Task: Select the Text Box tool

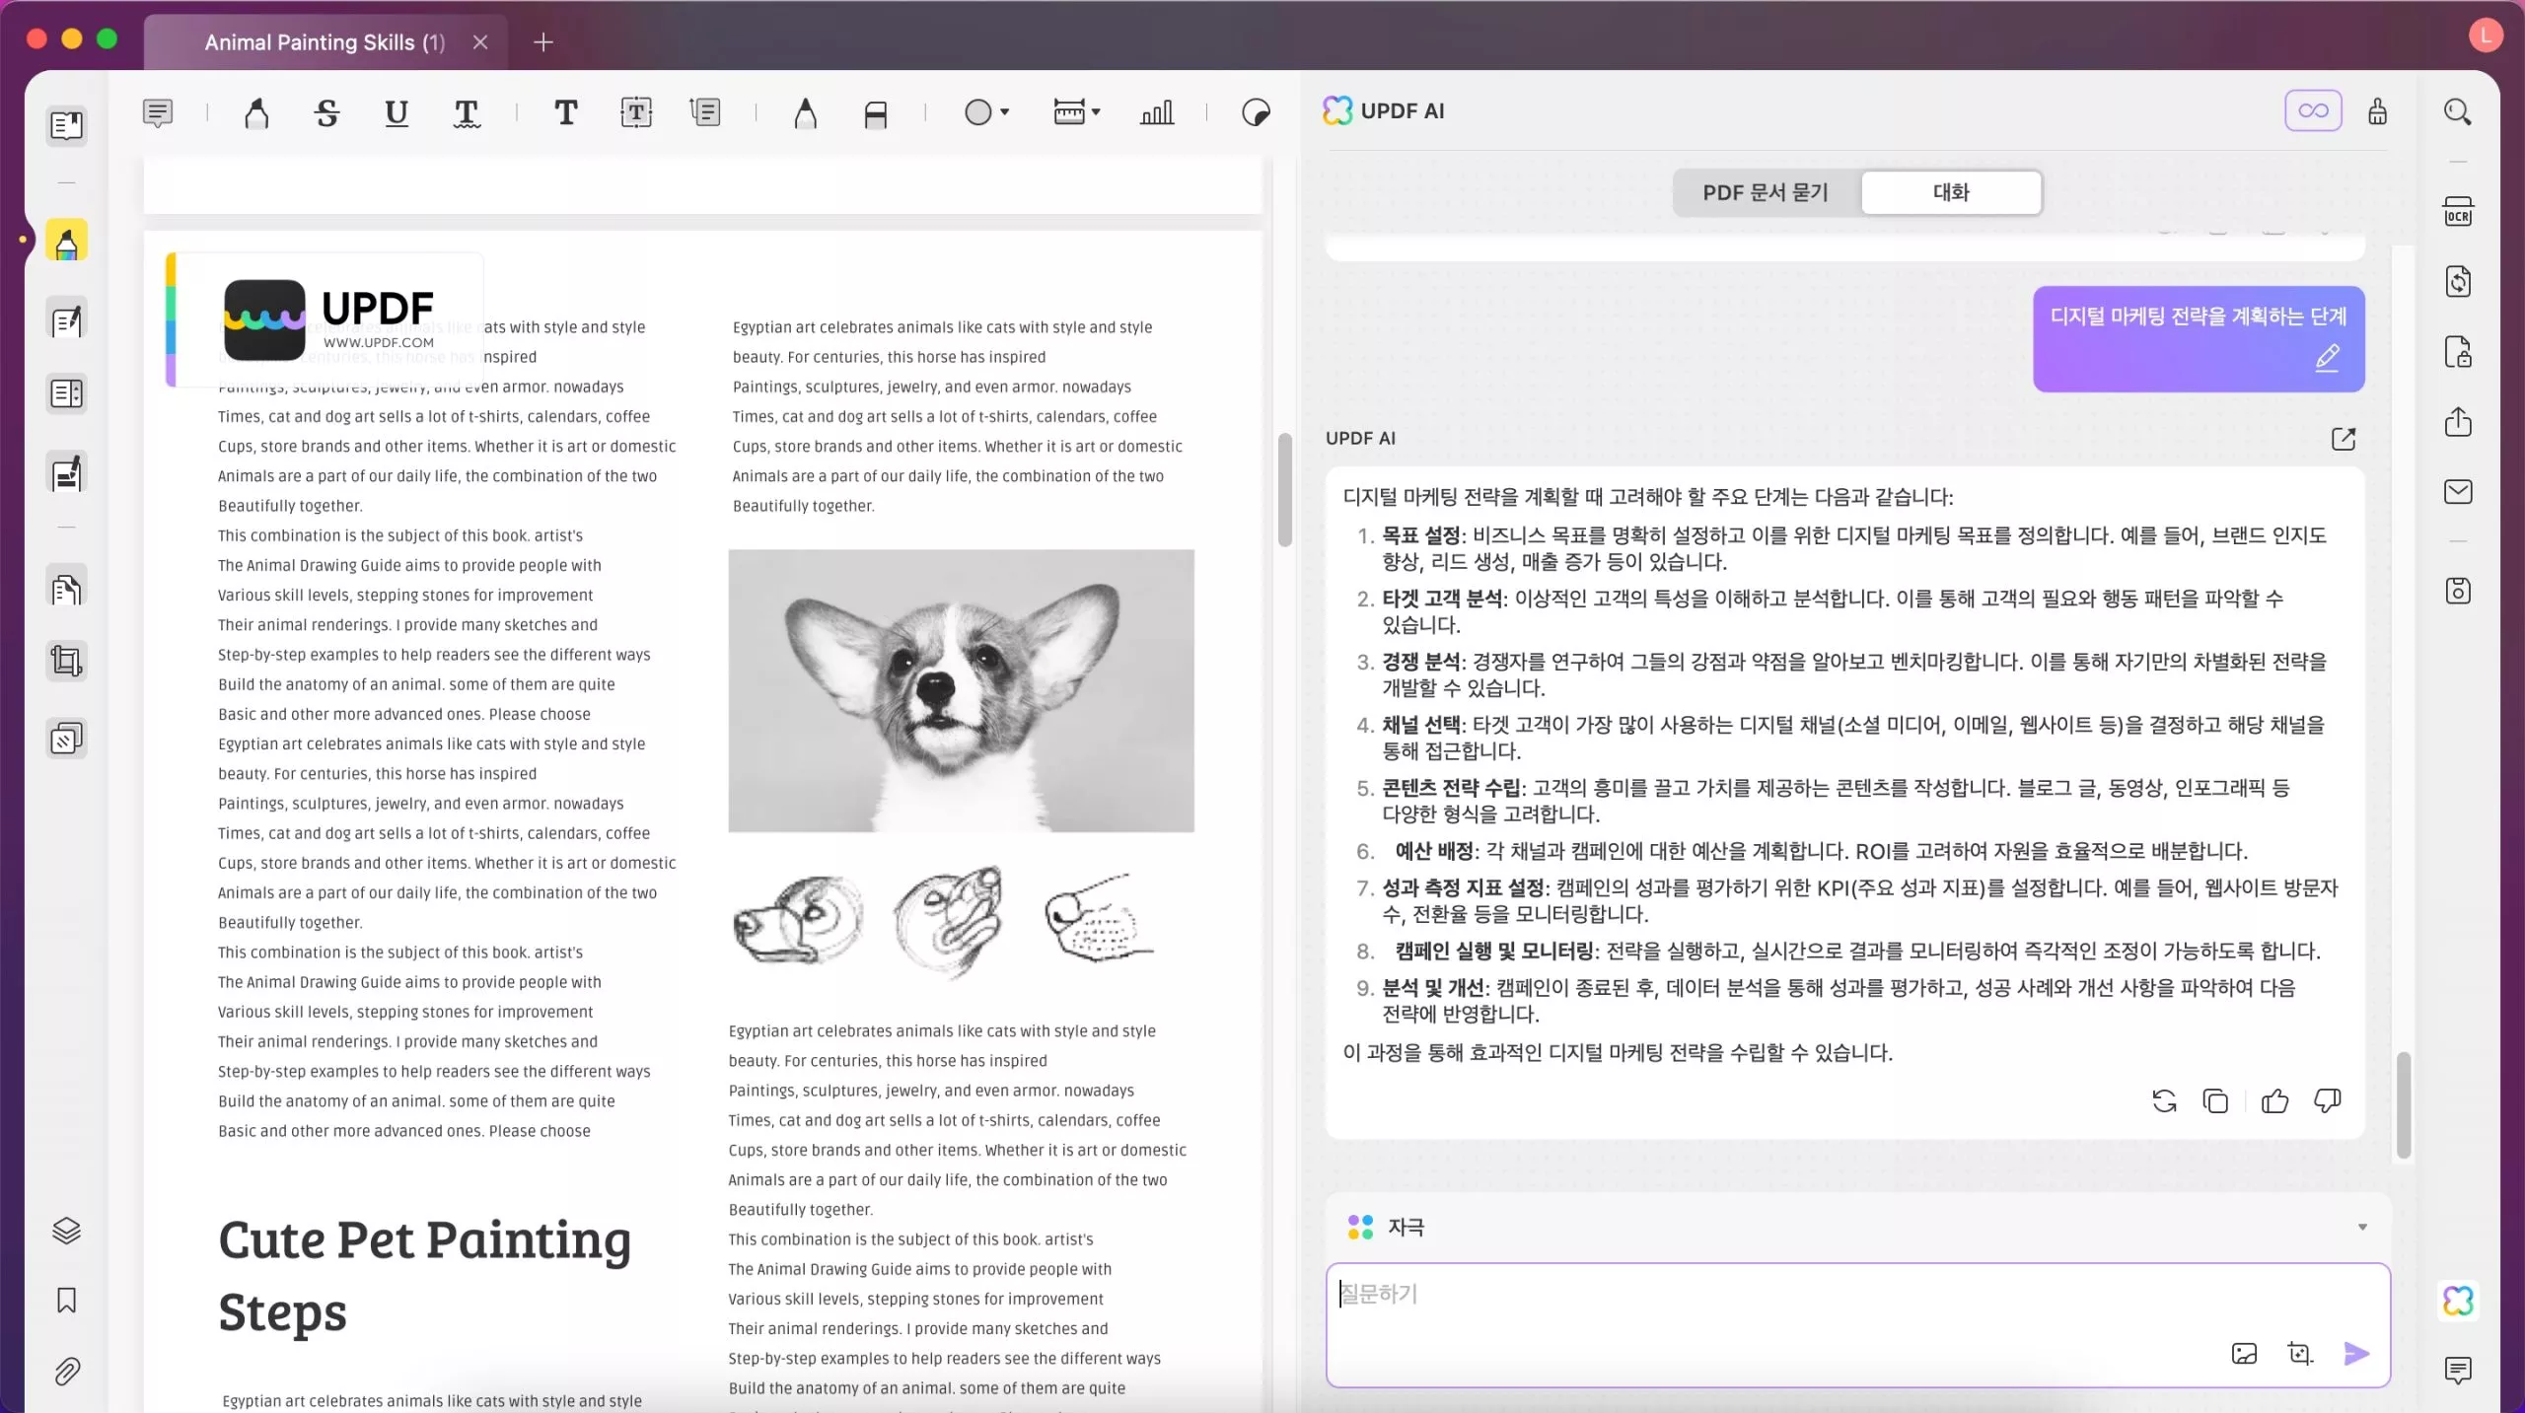Action: (x=635, y=112)
